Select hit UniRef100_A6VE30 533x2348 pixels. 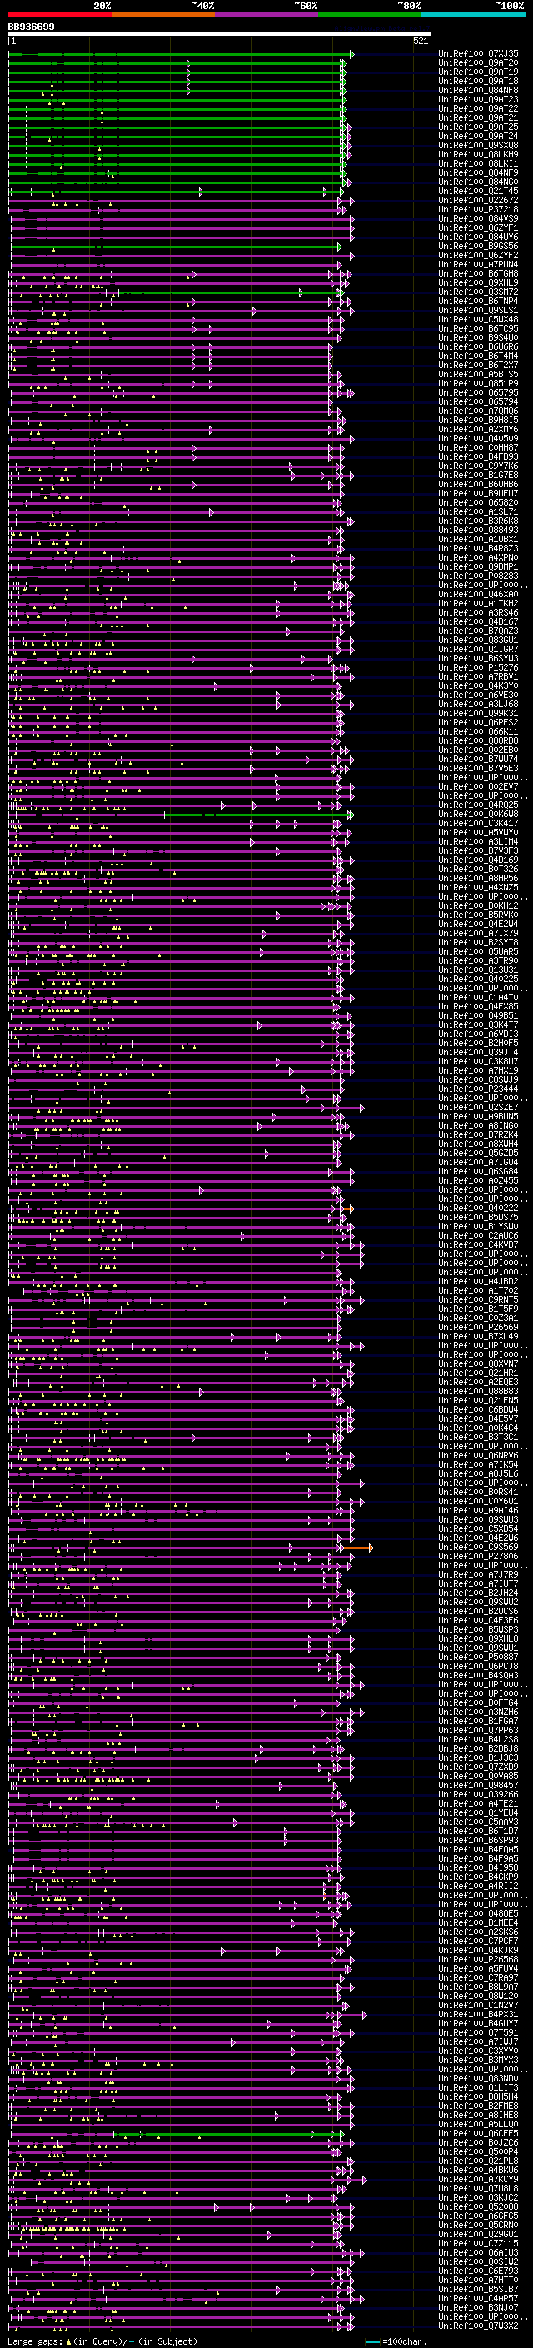(478, 695)
